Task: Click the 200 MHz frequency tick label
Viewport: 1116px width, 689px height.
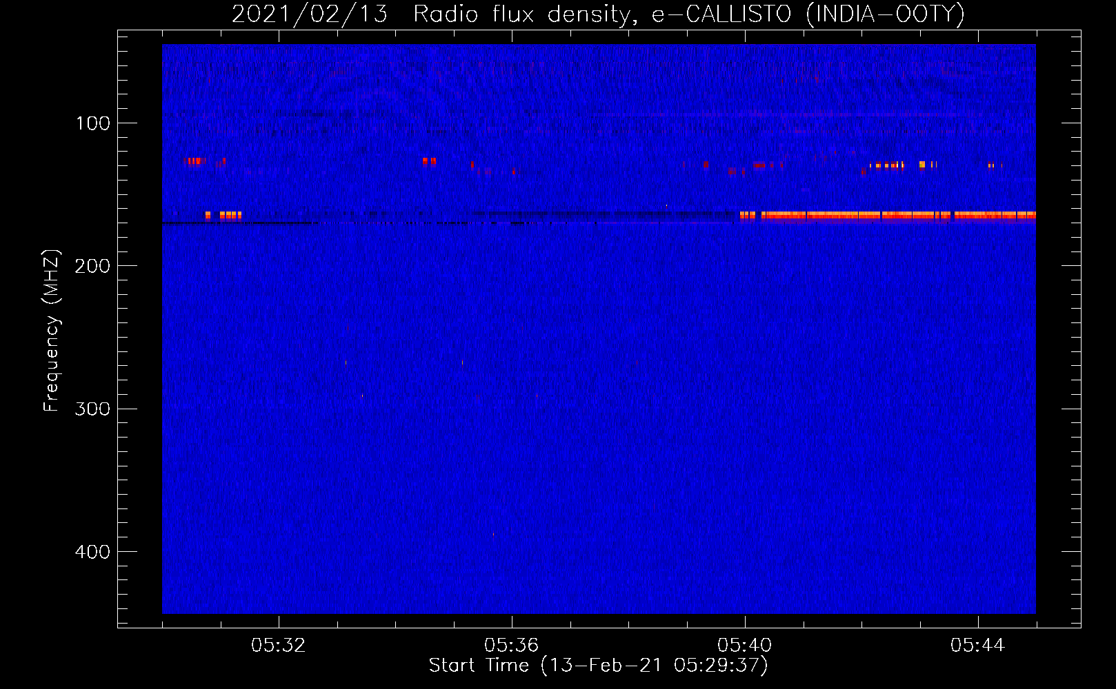Action: click(93, 266)
